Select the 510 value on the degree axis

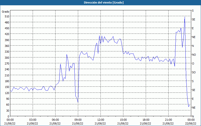[7, 16]
